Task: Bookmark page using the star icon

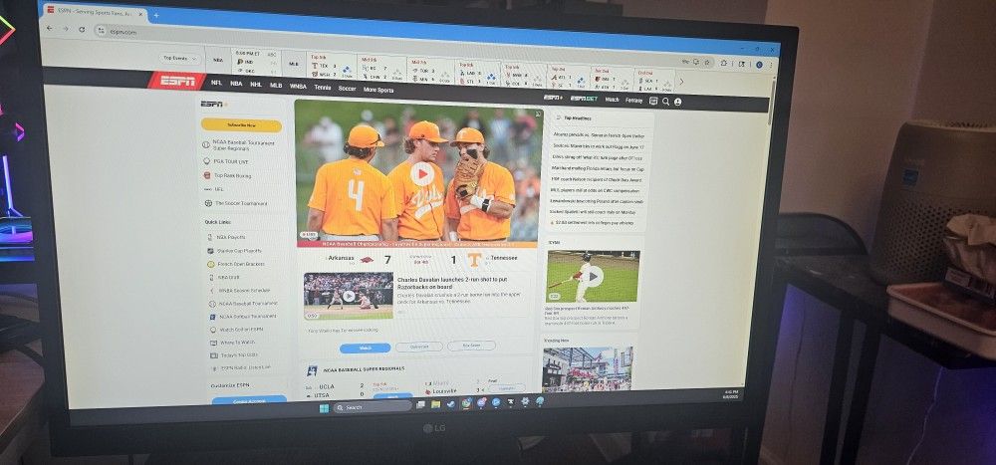Action: coord(706,63)
